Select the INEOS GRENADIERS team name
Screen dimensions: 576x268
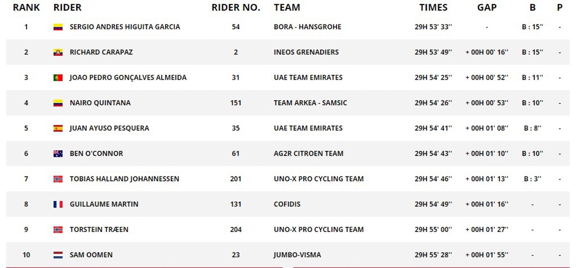[x=306, y=52]
